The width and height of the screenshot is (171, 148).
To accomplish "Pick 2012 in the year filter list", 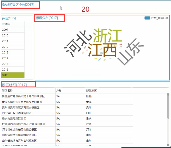I will (13, 47).
